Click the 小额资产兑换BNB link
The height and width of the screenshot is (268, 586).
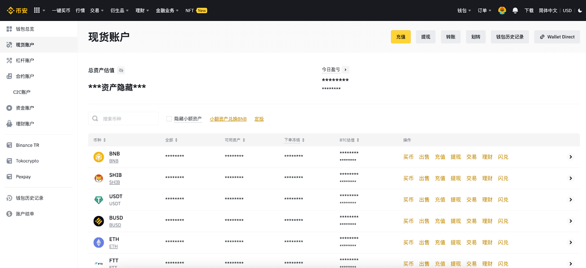228,119
